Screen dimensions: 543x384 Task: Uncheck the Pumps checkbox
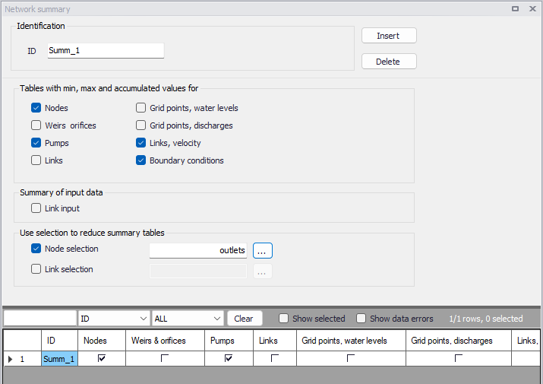point(36,143)
